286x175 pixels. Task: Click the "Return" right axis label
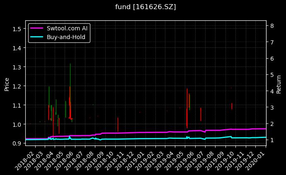(279, 83)
